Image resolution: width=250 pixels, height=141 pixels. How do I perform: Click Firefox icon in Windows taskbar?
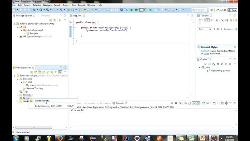pyautogui.click(x=60, y=138)
